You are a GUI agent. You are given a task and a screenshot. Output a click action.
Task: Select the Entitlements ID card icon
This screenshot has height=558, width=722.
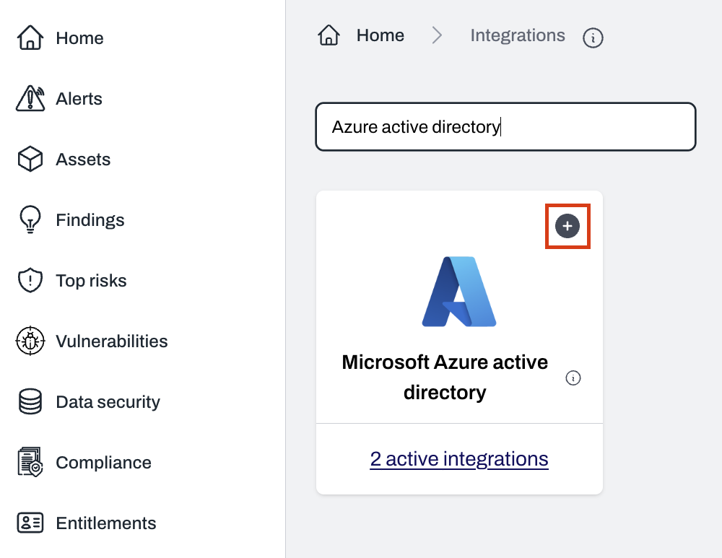pyautogui.click(x=30, y=523)
